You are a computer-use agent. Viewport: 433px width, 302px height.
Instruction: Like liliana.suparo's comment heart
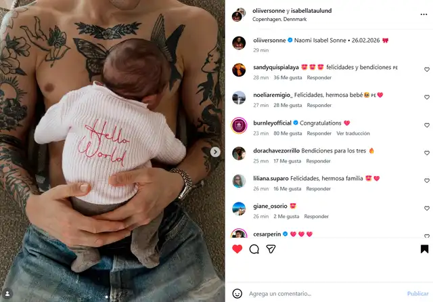pos(427,180)
